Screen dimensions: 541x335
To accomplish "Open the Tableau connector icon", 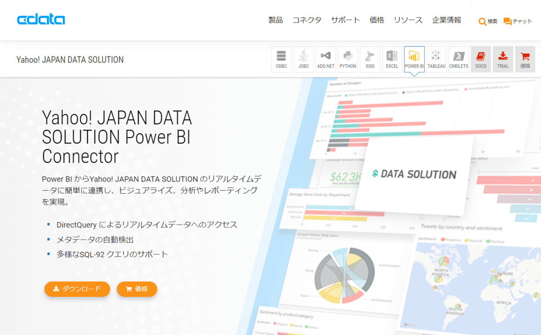I will (436, 59).
